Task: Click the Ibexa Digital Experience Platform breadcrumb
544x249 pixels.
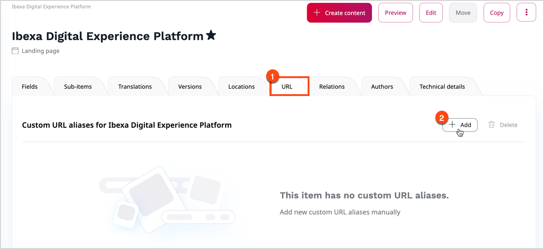Action: pyautogui.click(x=52, y=7)
